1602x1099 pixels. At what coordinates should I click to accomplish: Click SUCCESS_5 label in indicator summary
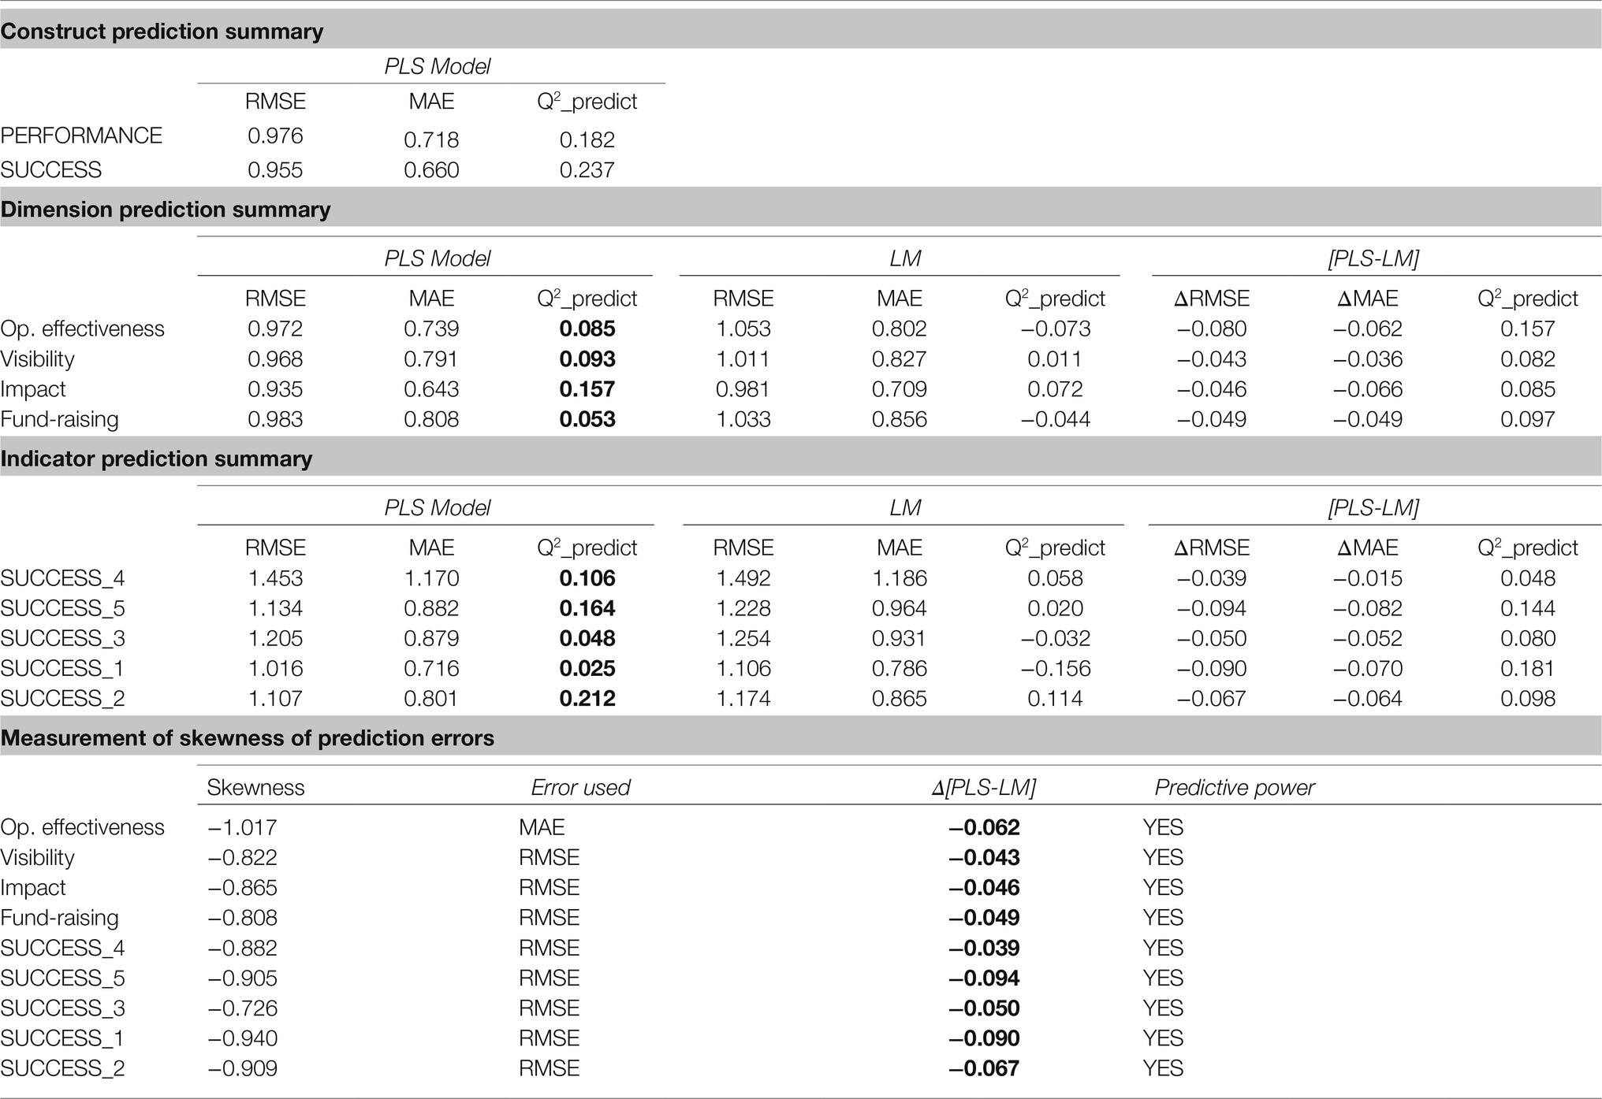pyautogui.click(x=62, y=609)
